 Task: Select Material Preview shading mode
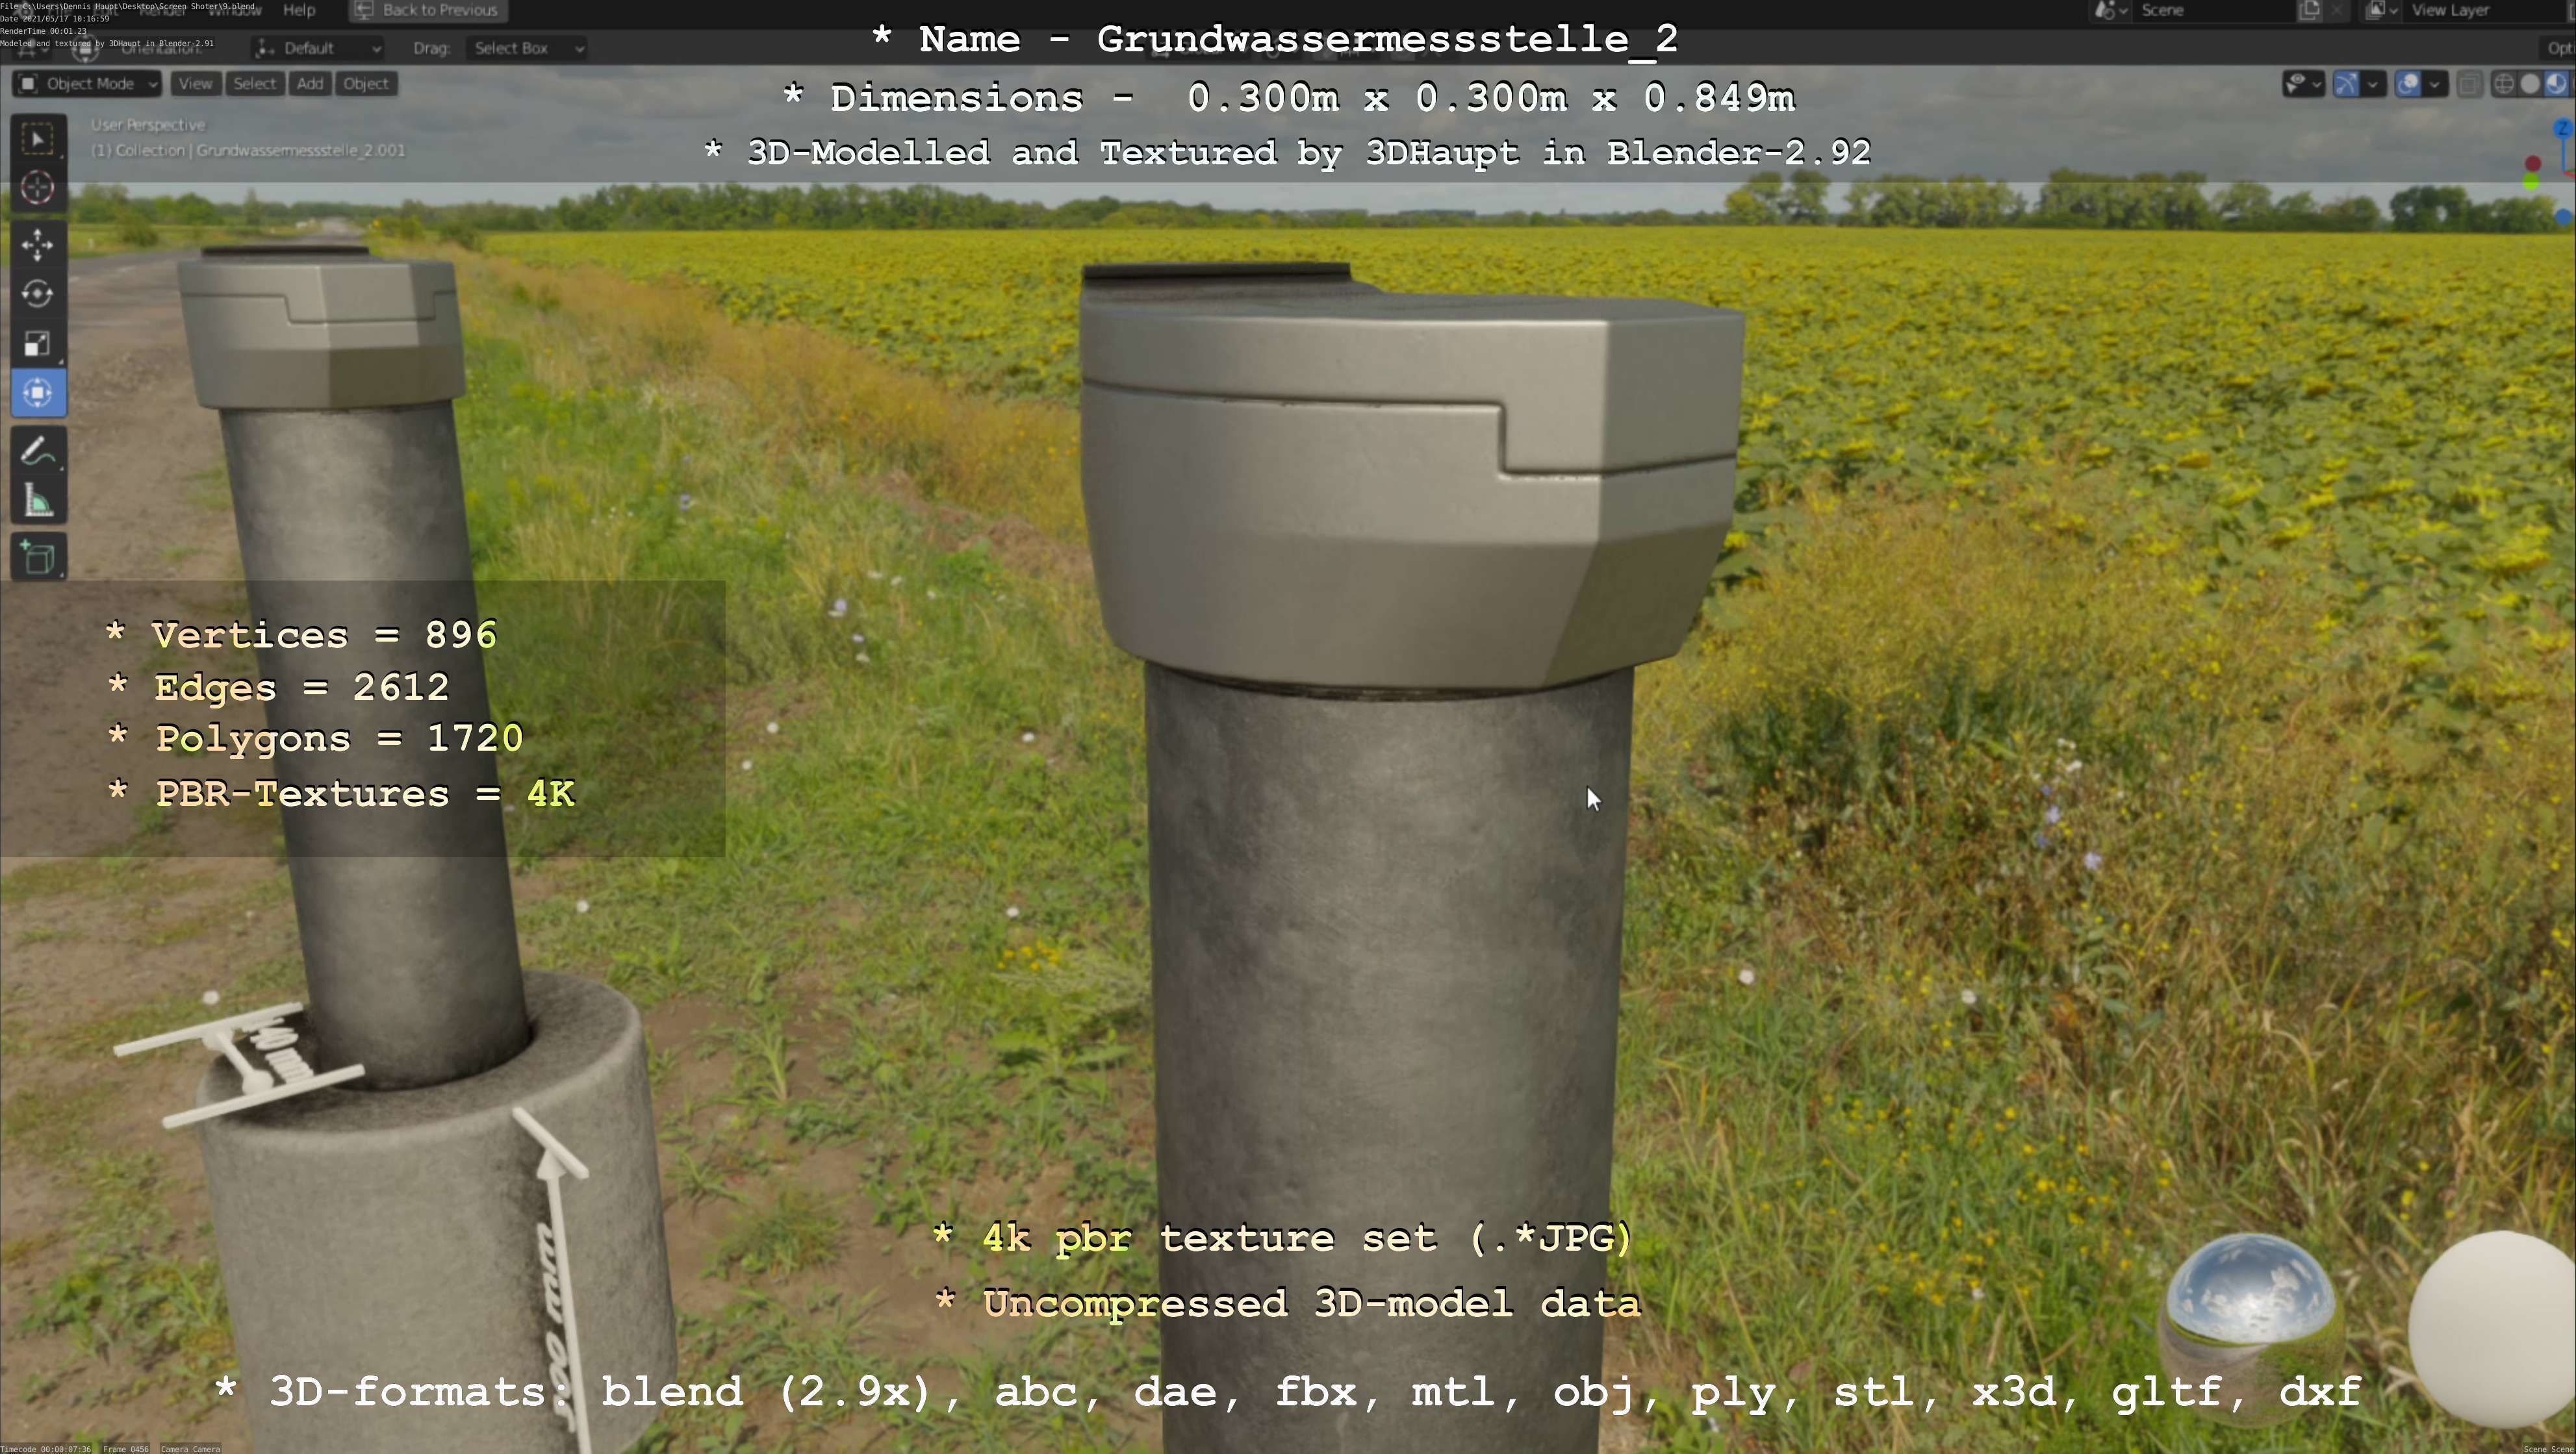click(2556, 84)
